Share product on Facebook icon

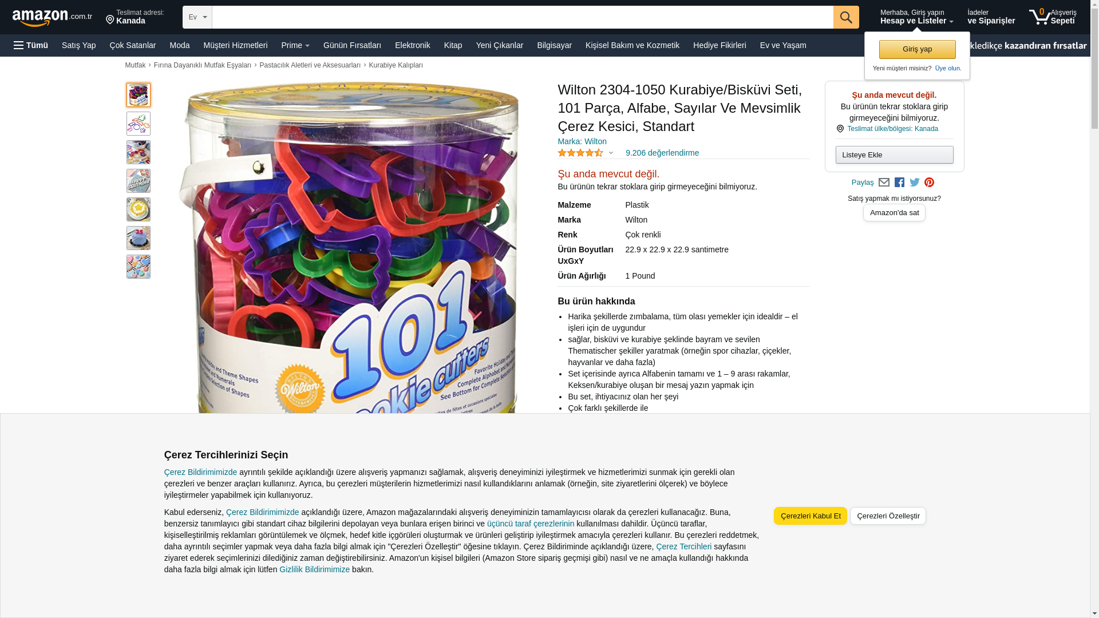click(899, 183)
